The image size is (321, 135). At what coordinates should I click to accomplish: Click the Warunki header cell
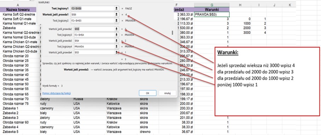click(212, 10)
